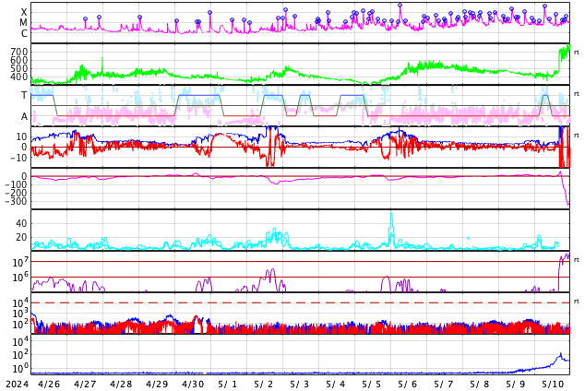Click the "rt" label beside green plot
The width and height of the screenshot is (585, 391).
[577, 53]
